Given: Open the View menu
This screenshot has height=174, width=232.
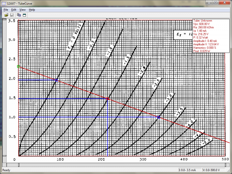Looking at the screenshot, I should coord(22,9).
